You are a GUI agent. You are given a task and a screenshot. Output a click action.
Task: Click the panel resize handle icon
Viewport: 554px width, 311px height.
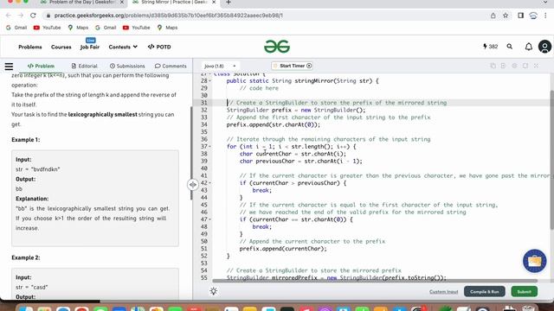(192, 184)
